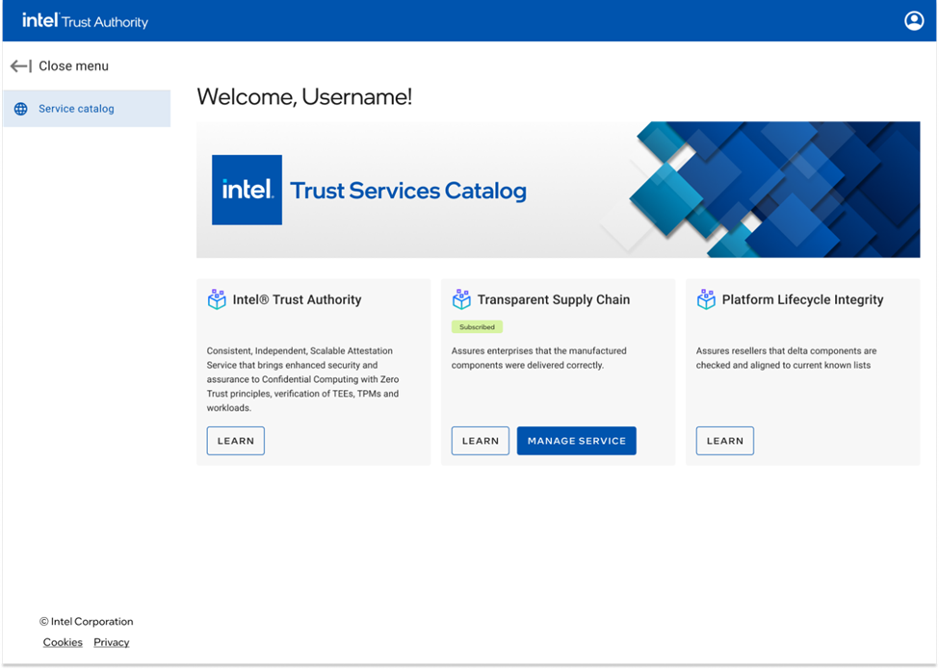Collapse sidebar via Close menu label

coord(73,65)
